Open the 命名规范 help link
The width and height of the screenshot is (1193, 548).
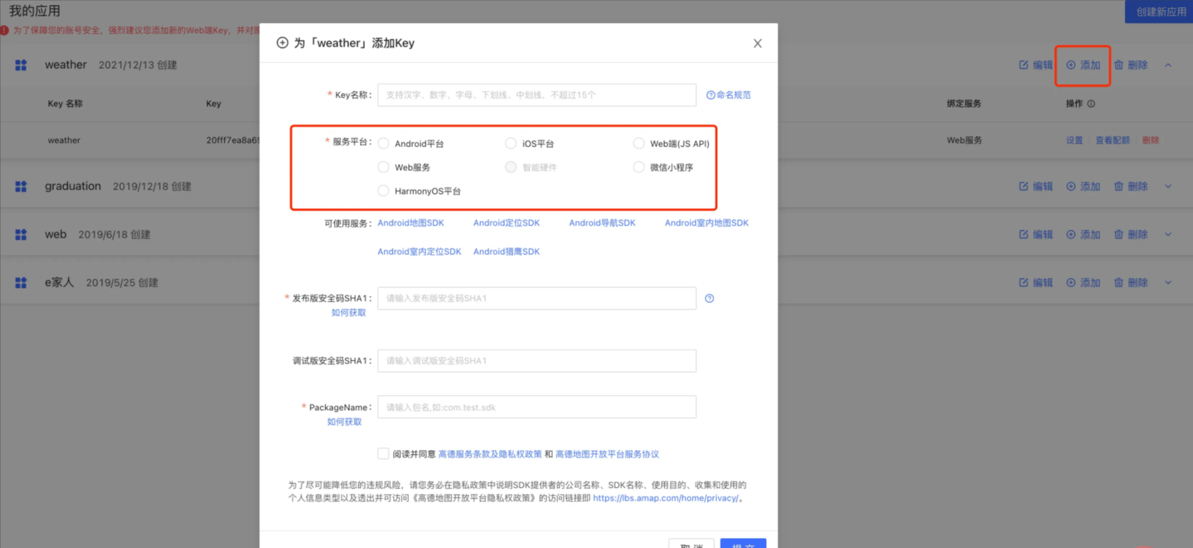tap(728, 95)
